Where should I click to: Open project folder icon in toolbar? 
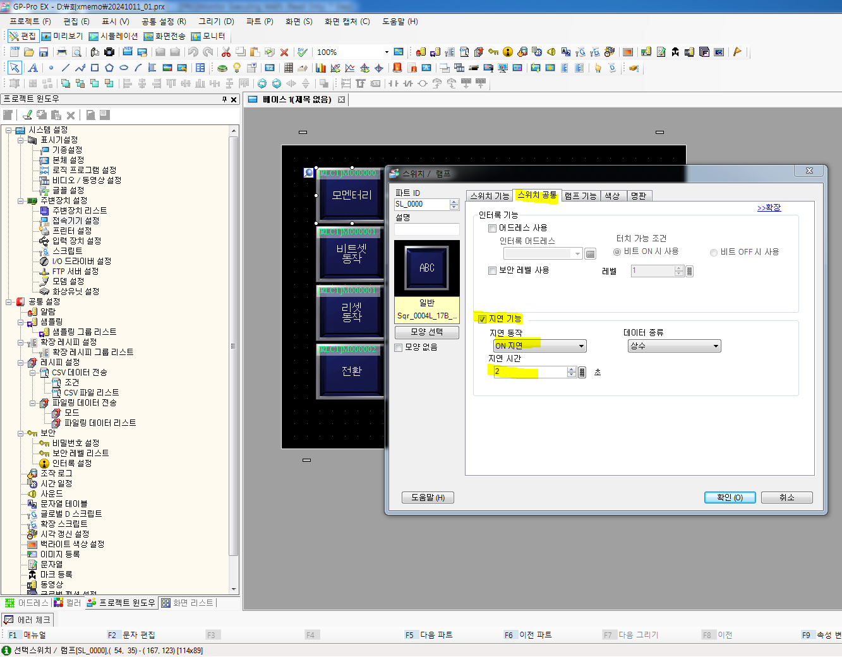point(29,52)
